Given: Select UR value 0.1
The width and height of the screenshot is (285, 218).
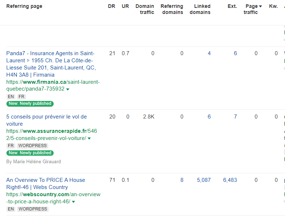Looking at the screenshot, I should (126, 180).
